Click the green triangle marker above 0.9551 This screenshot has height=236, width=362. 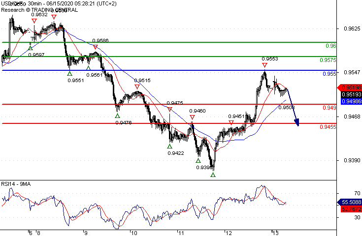70,74
